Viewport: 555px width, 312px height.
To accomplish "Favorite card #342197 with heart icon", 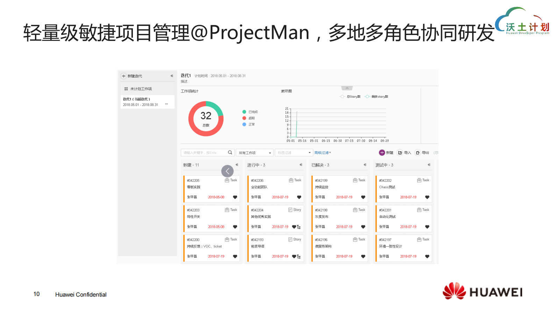I will tap(427, 256).
